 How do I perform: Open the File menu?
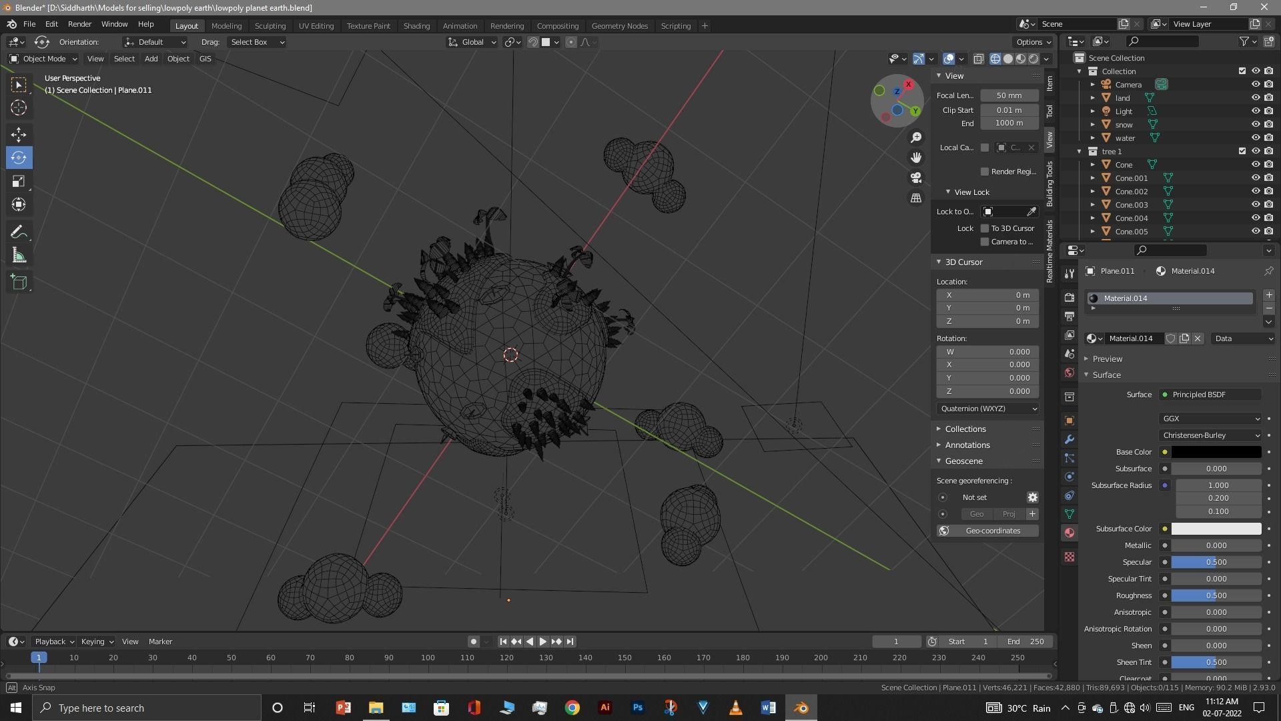29,24
